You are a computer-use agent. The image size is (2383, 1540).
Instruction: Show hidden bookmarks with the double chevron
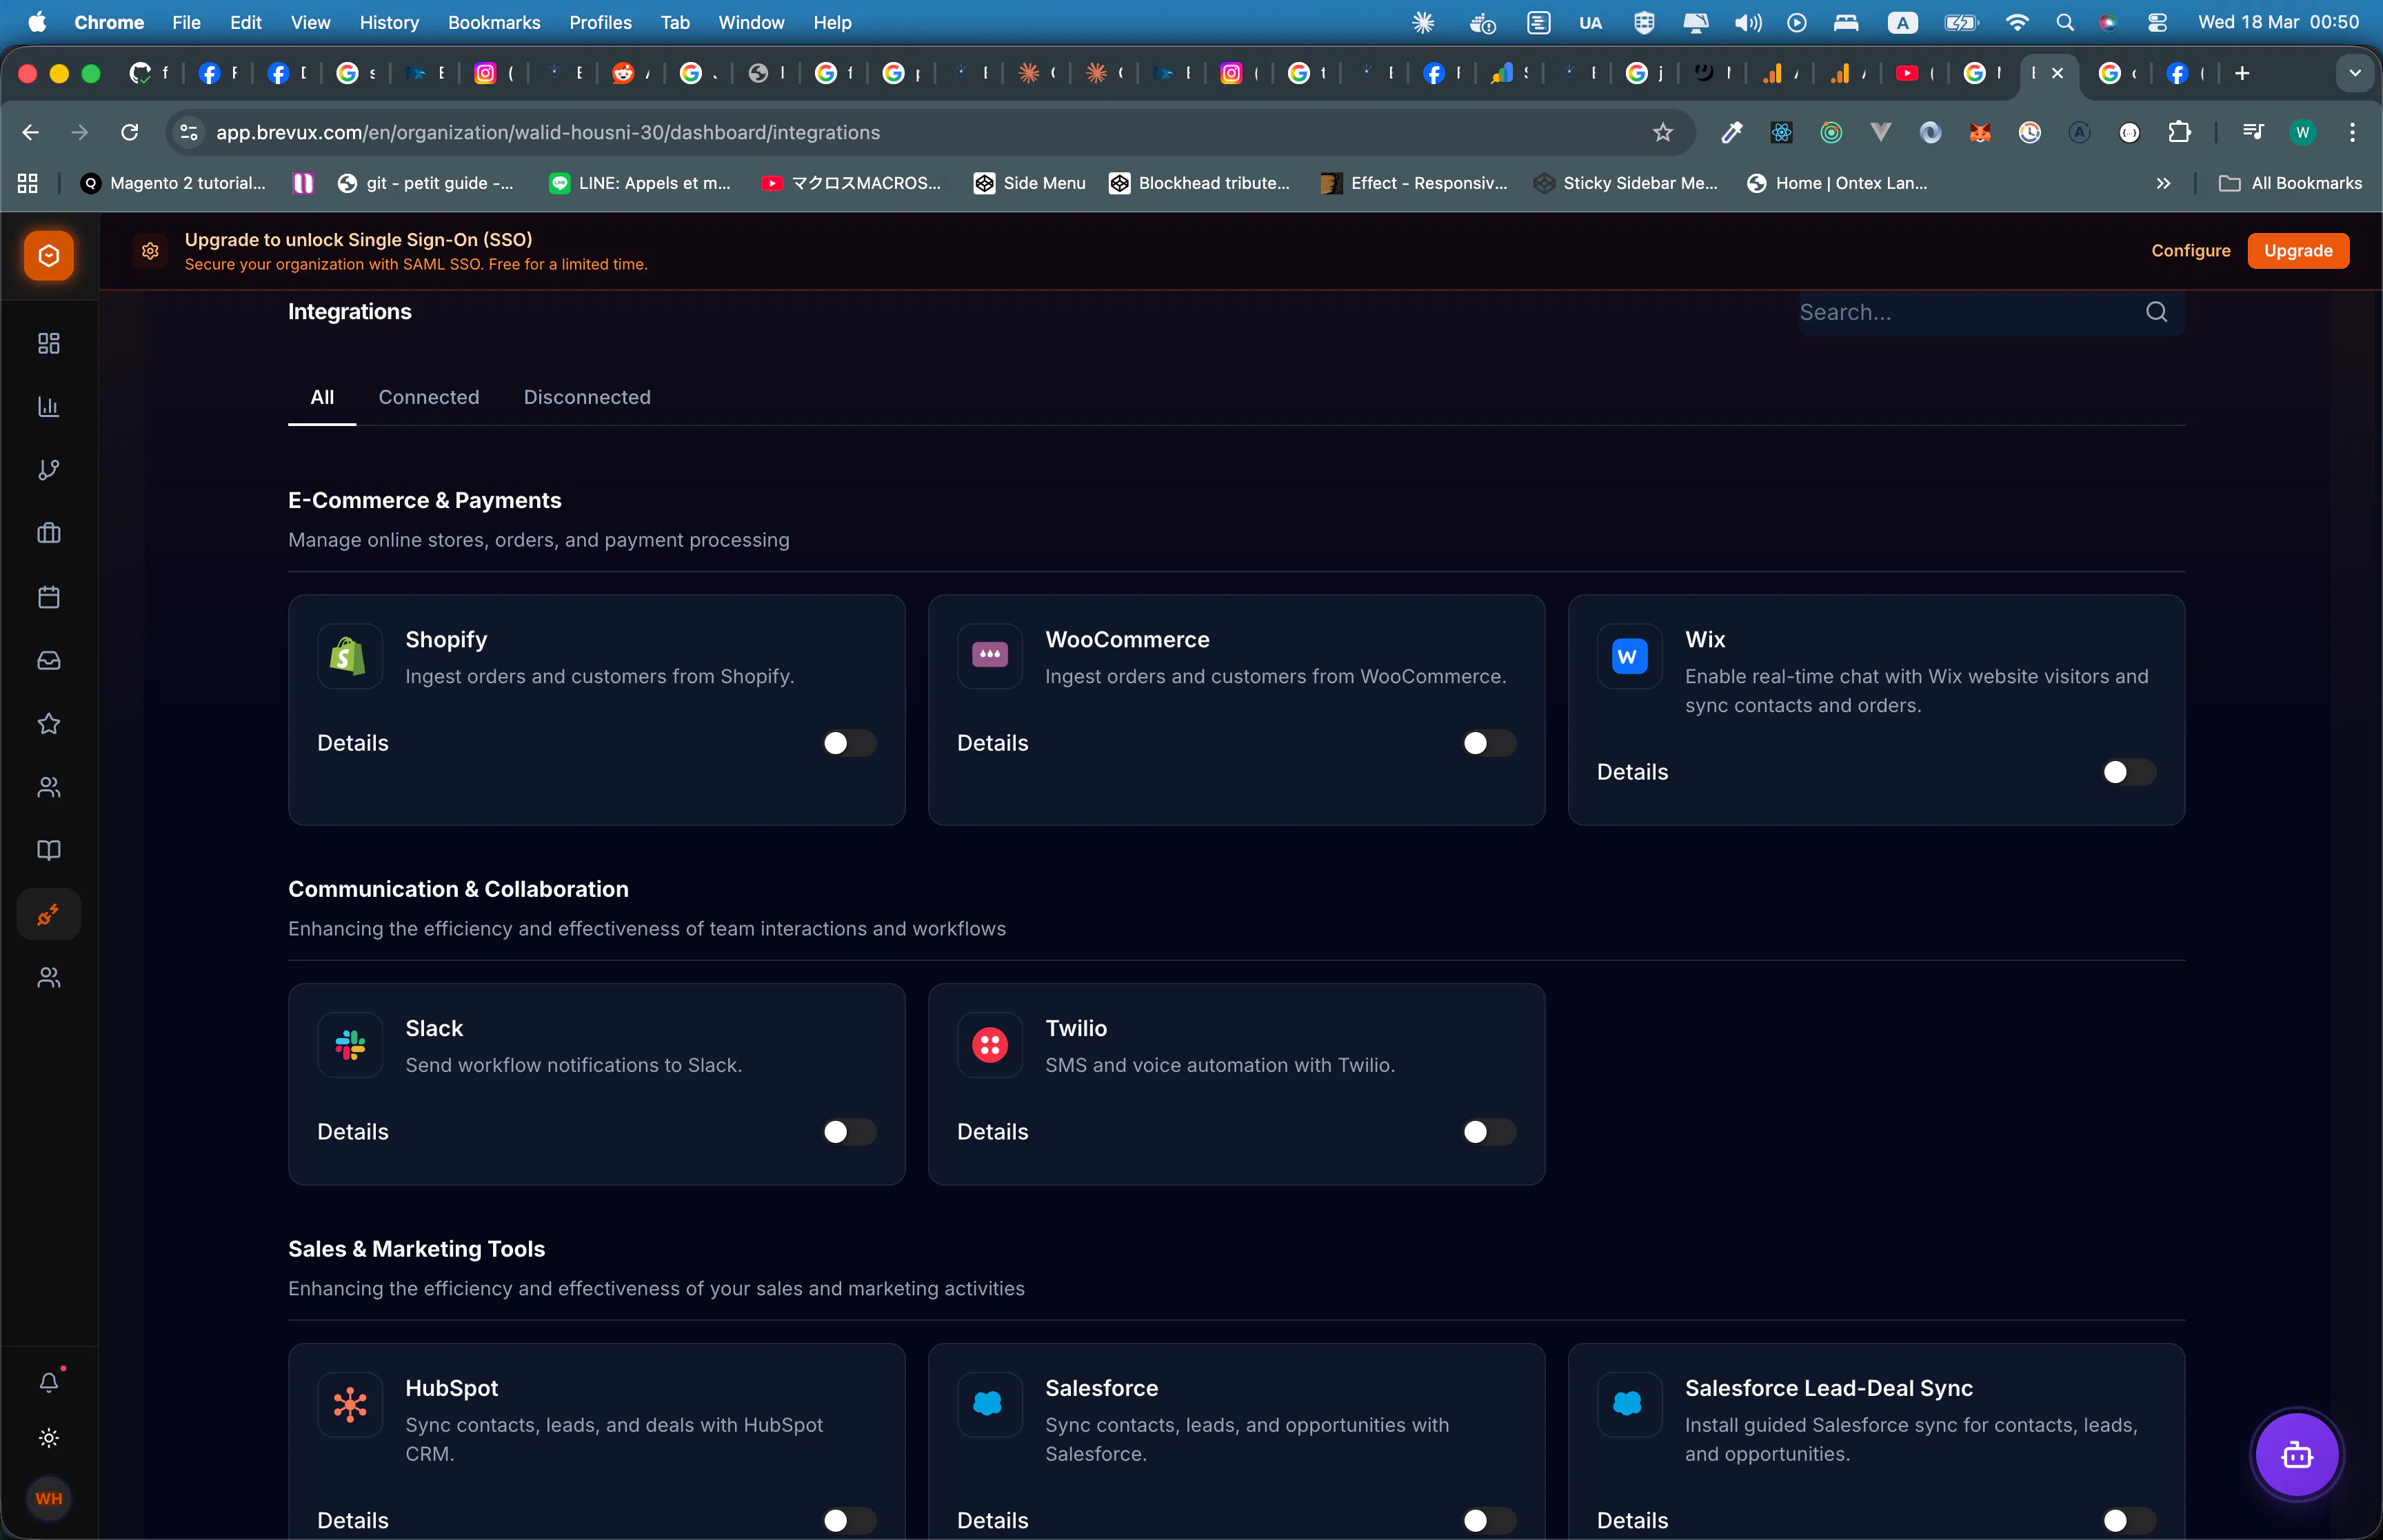coord(2163,183)
